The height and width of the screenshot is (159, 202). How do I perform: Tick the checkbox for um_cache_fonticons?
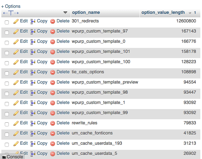(x=7, y=135)
